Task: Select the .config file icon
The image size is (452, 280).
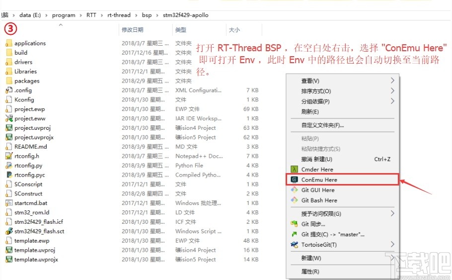Action: (9, 90)
